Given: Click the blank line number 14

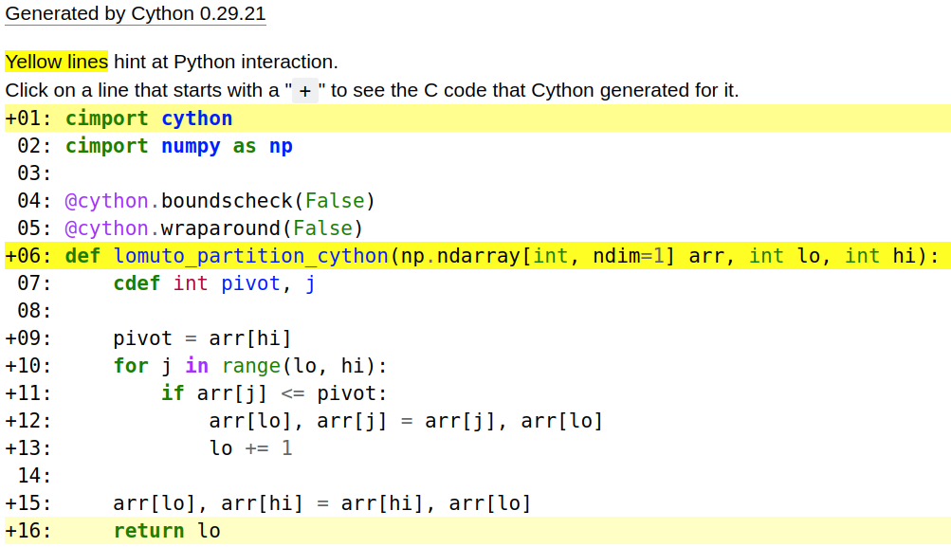Looking at the screenshot, I should pyautogui.click(x=34, y=476).
